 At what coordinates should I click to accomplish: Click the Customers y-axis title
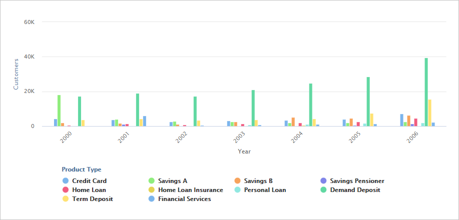[16, 74]
